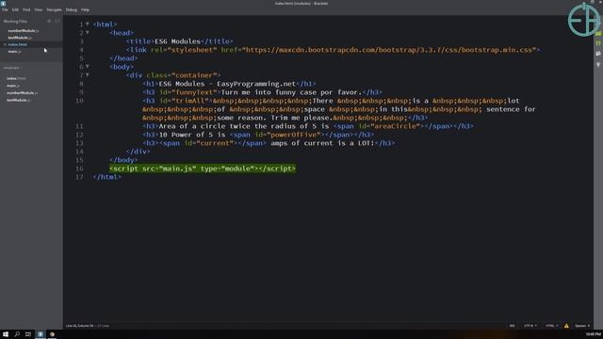Open the Find menu
603x339 pixels.
coord(26,9)
